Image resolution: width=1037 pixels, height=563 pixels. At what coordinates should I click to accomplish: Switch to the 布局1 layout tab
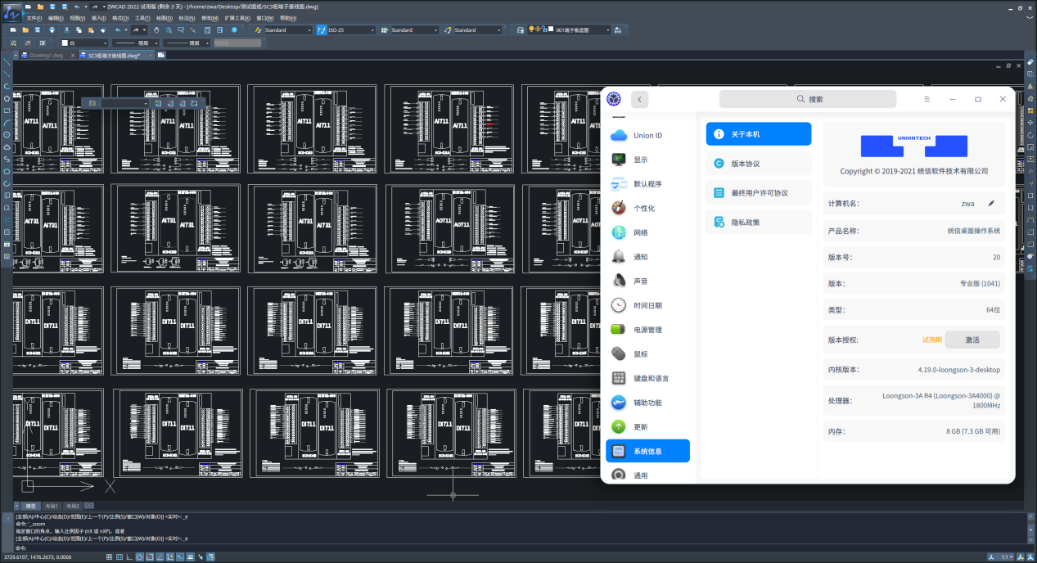click(52, 506)
